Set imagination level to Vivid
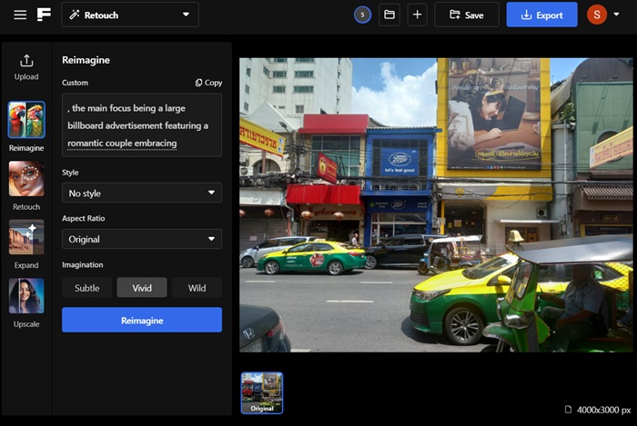Viewport: 637px width, 426px height. coord(142,288)
